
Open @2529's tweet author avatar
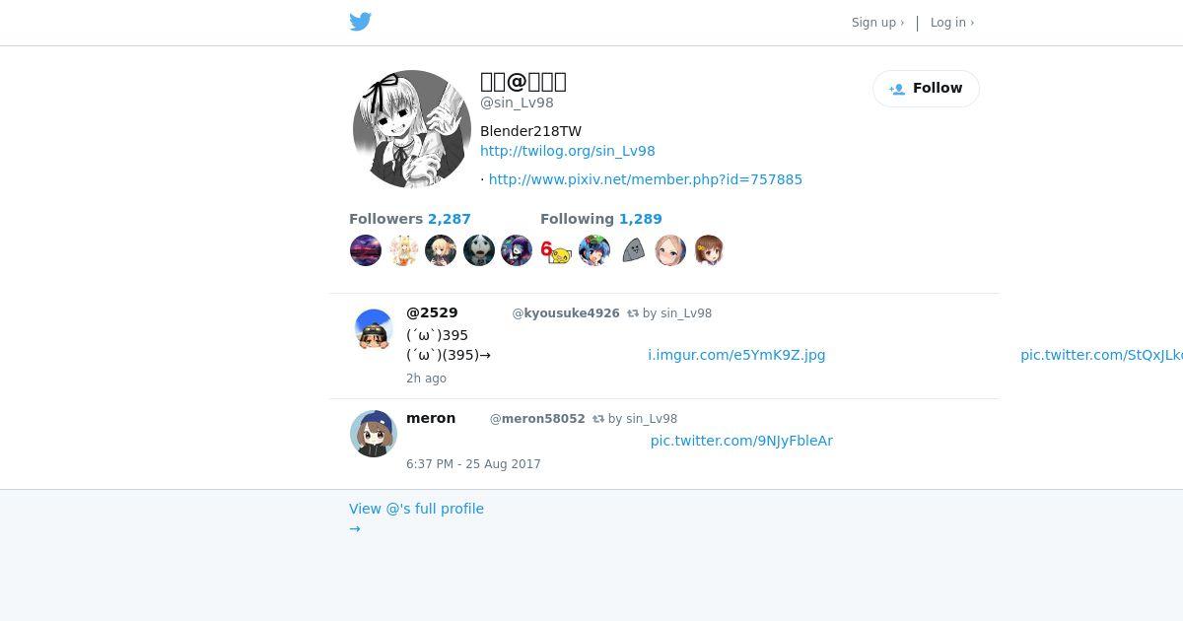(374, 329)
